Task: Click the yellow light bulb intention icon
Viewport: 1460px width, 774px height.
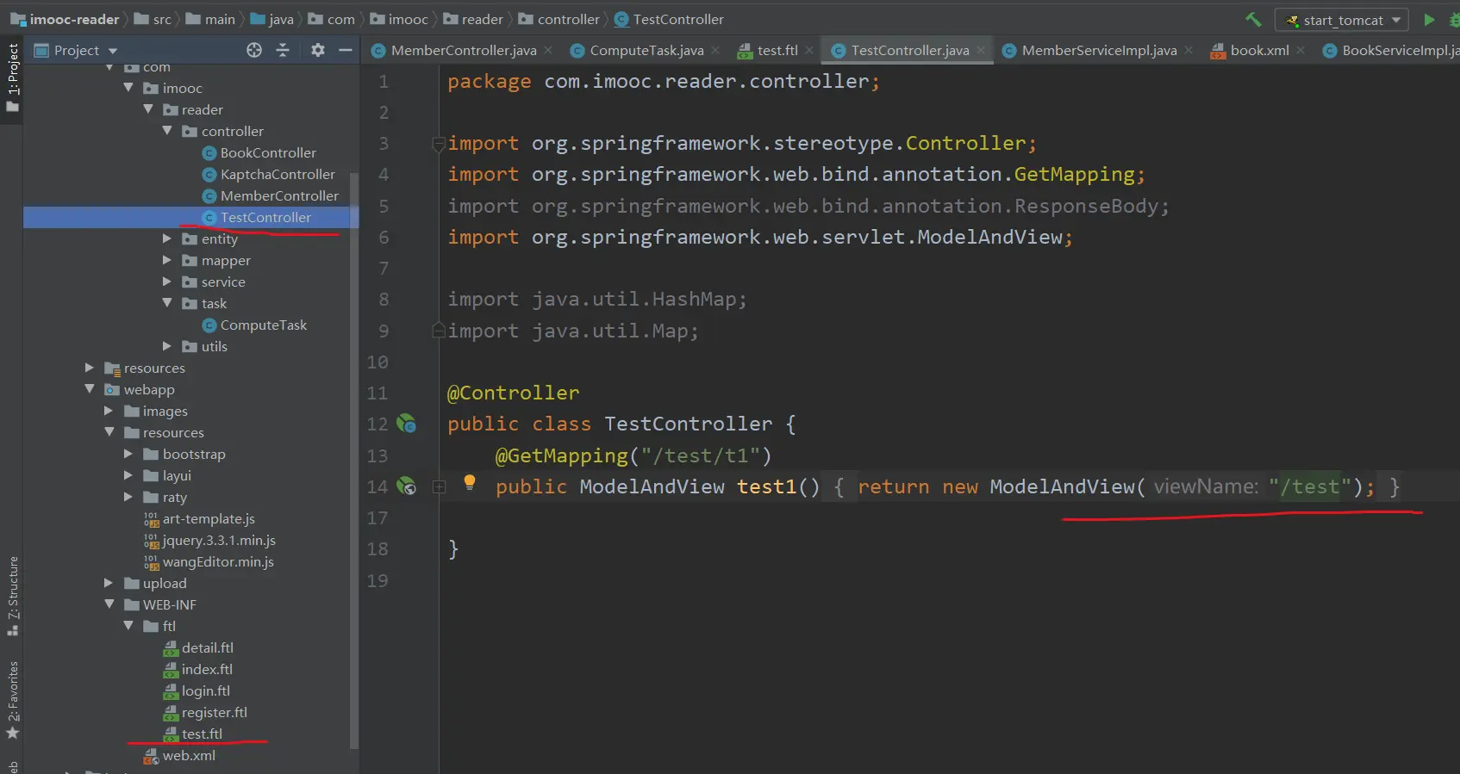Action: [470, 482]
